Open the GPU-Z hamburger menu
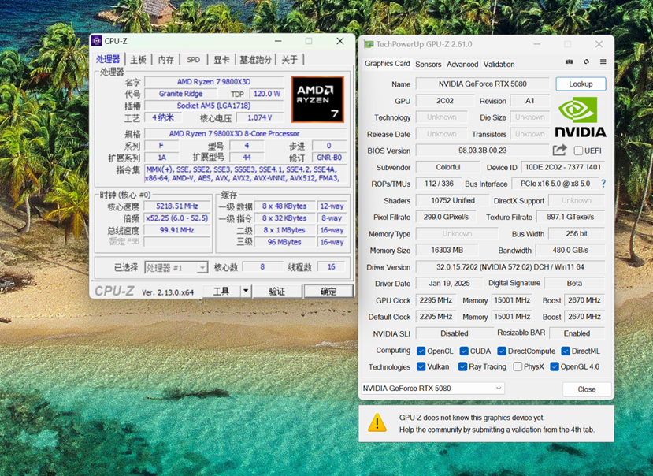The image size is (653, 476). (603, 62)
